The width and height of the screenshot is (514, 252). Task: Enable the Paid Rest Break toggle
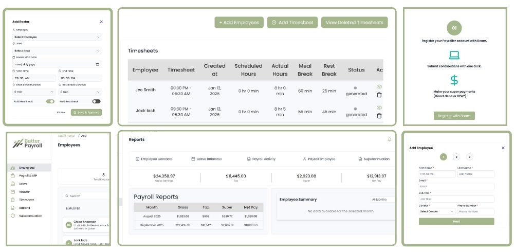tap(96, 101)
